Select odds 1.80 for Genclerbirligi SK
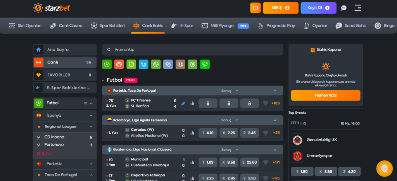Viewport: 397px width, 181px height. pyautogui.click(x=302, y=172)
